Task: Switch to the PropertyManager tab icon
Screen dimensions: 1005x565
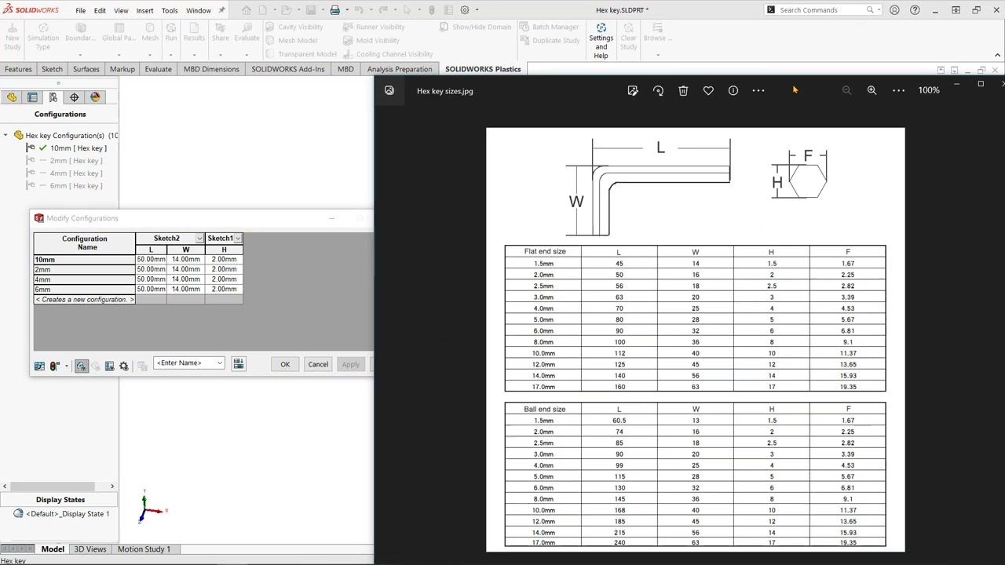Action: tap(32, 97)
